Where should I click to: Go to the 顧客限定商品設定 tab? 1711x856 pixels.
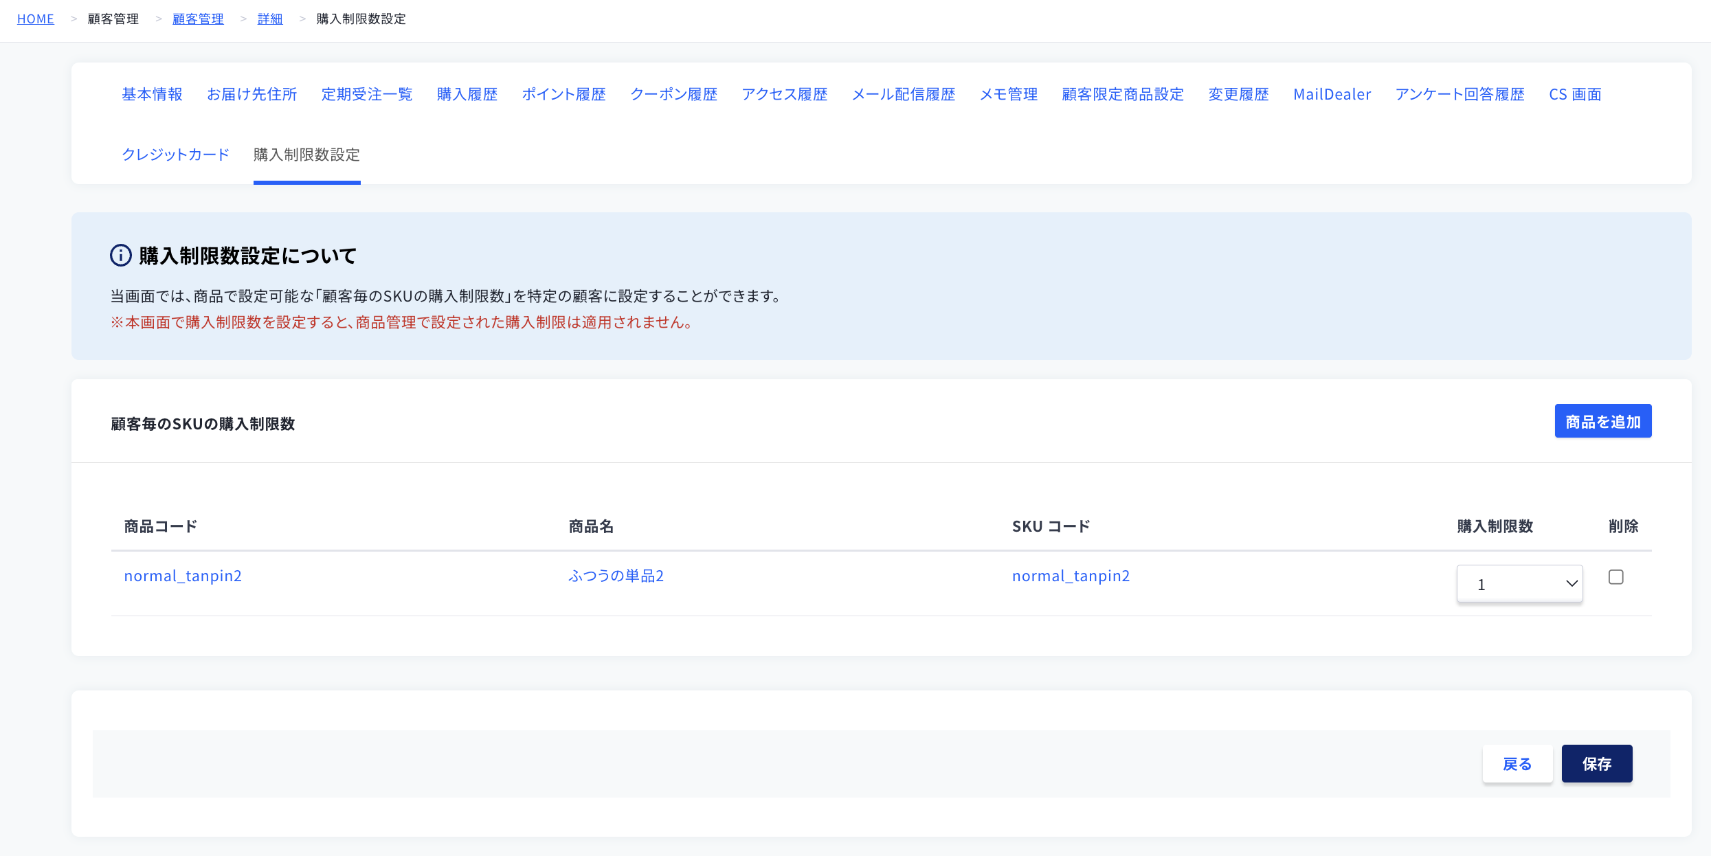(1123, 94)
